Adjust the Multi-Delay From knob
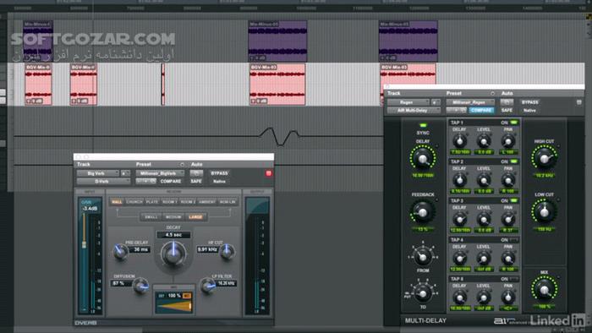592x333 pixels. (423, 257)
